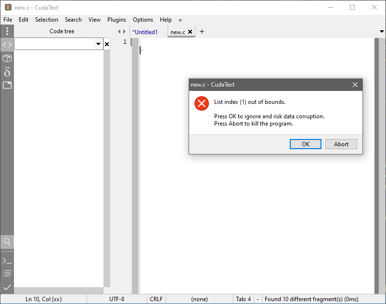Click OK to ignore the error

305,144
